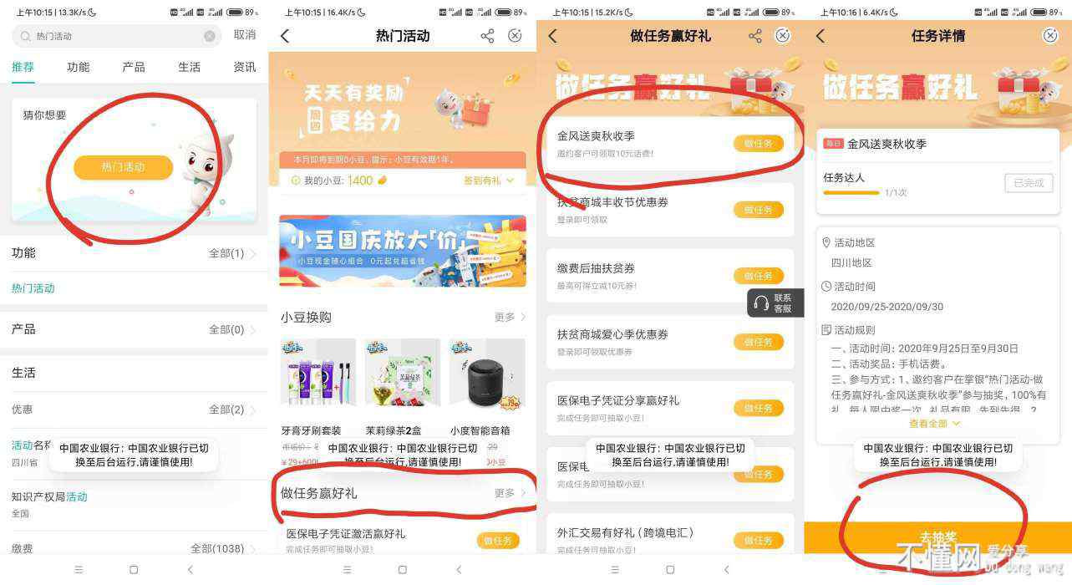Switch to the 生活 tab

click(x=190, y=67)
